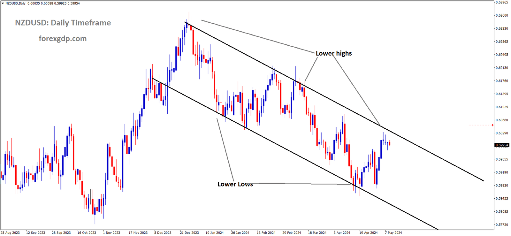Click the 28 Sep 2023 date label
The image size is (511, 236).
[x=61, y=233]
